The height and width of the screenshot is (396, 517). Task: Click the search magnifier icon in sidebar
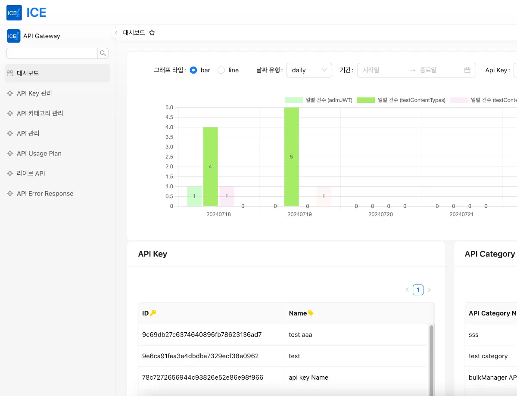click(x=103, y=53)
